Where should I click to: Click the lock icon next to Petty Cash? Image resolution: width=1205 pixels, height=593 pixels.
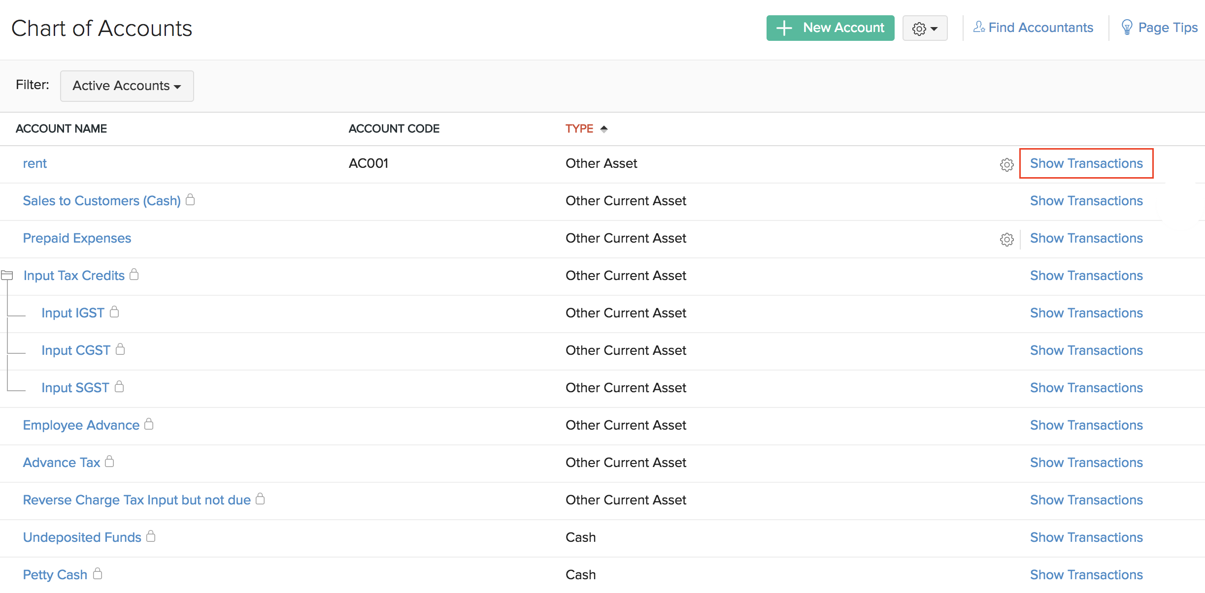click(x=98, y=573)
